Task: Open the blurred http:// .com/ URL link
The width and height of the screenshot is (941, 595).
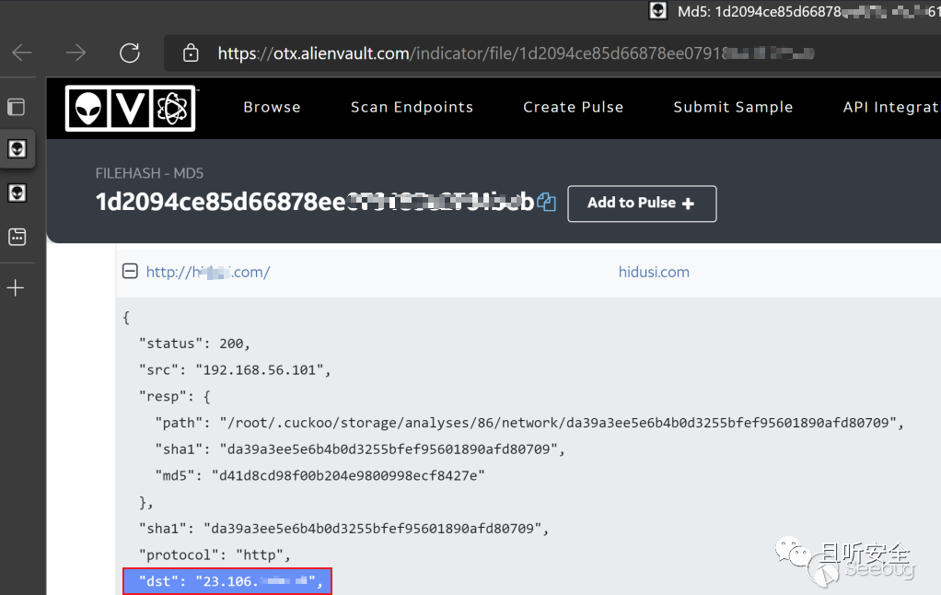Action: [x=208, y=272]
